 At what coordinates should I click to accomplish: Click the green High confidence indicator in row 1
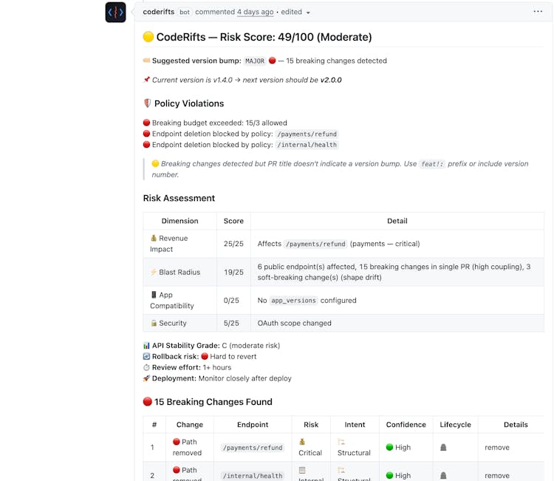pyautogui.click(x=389, y=448)
